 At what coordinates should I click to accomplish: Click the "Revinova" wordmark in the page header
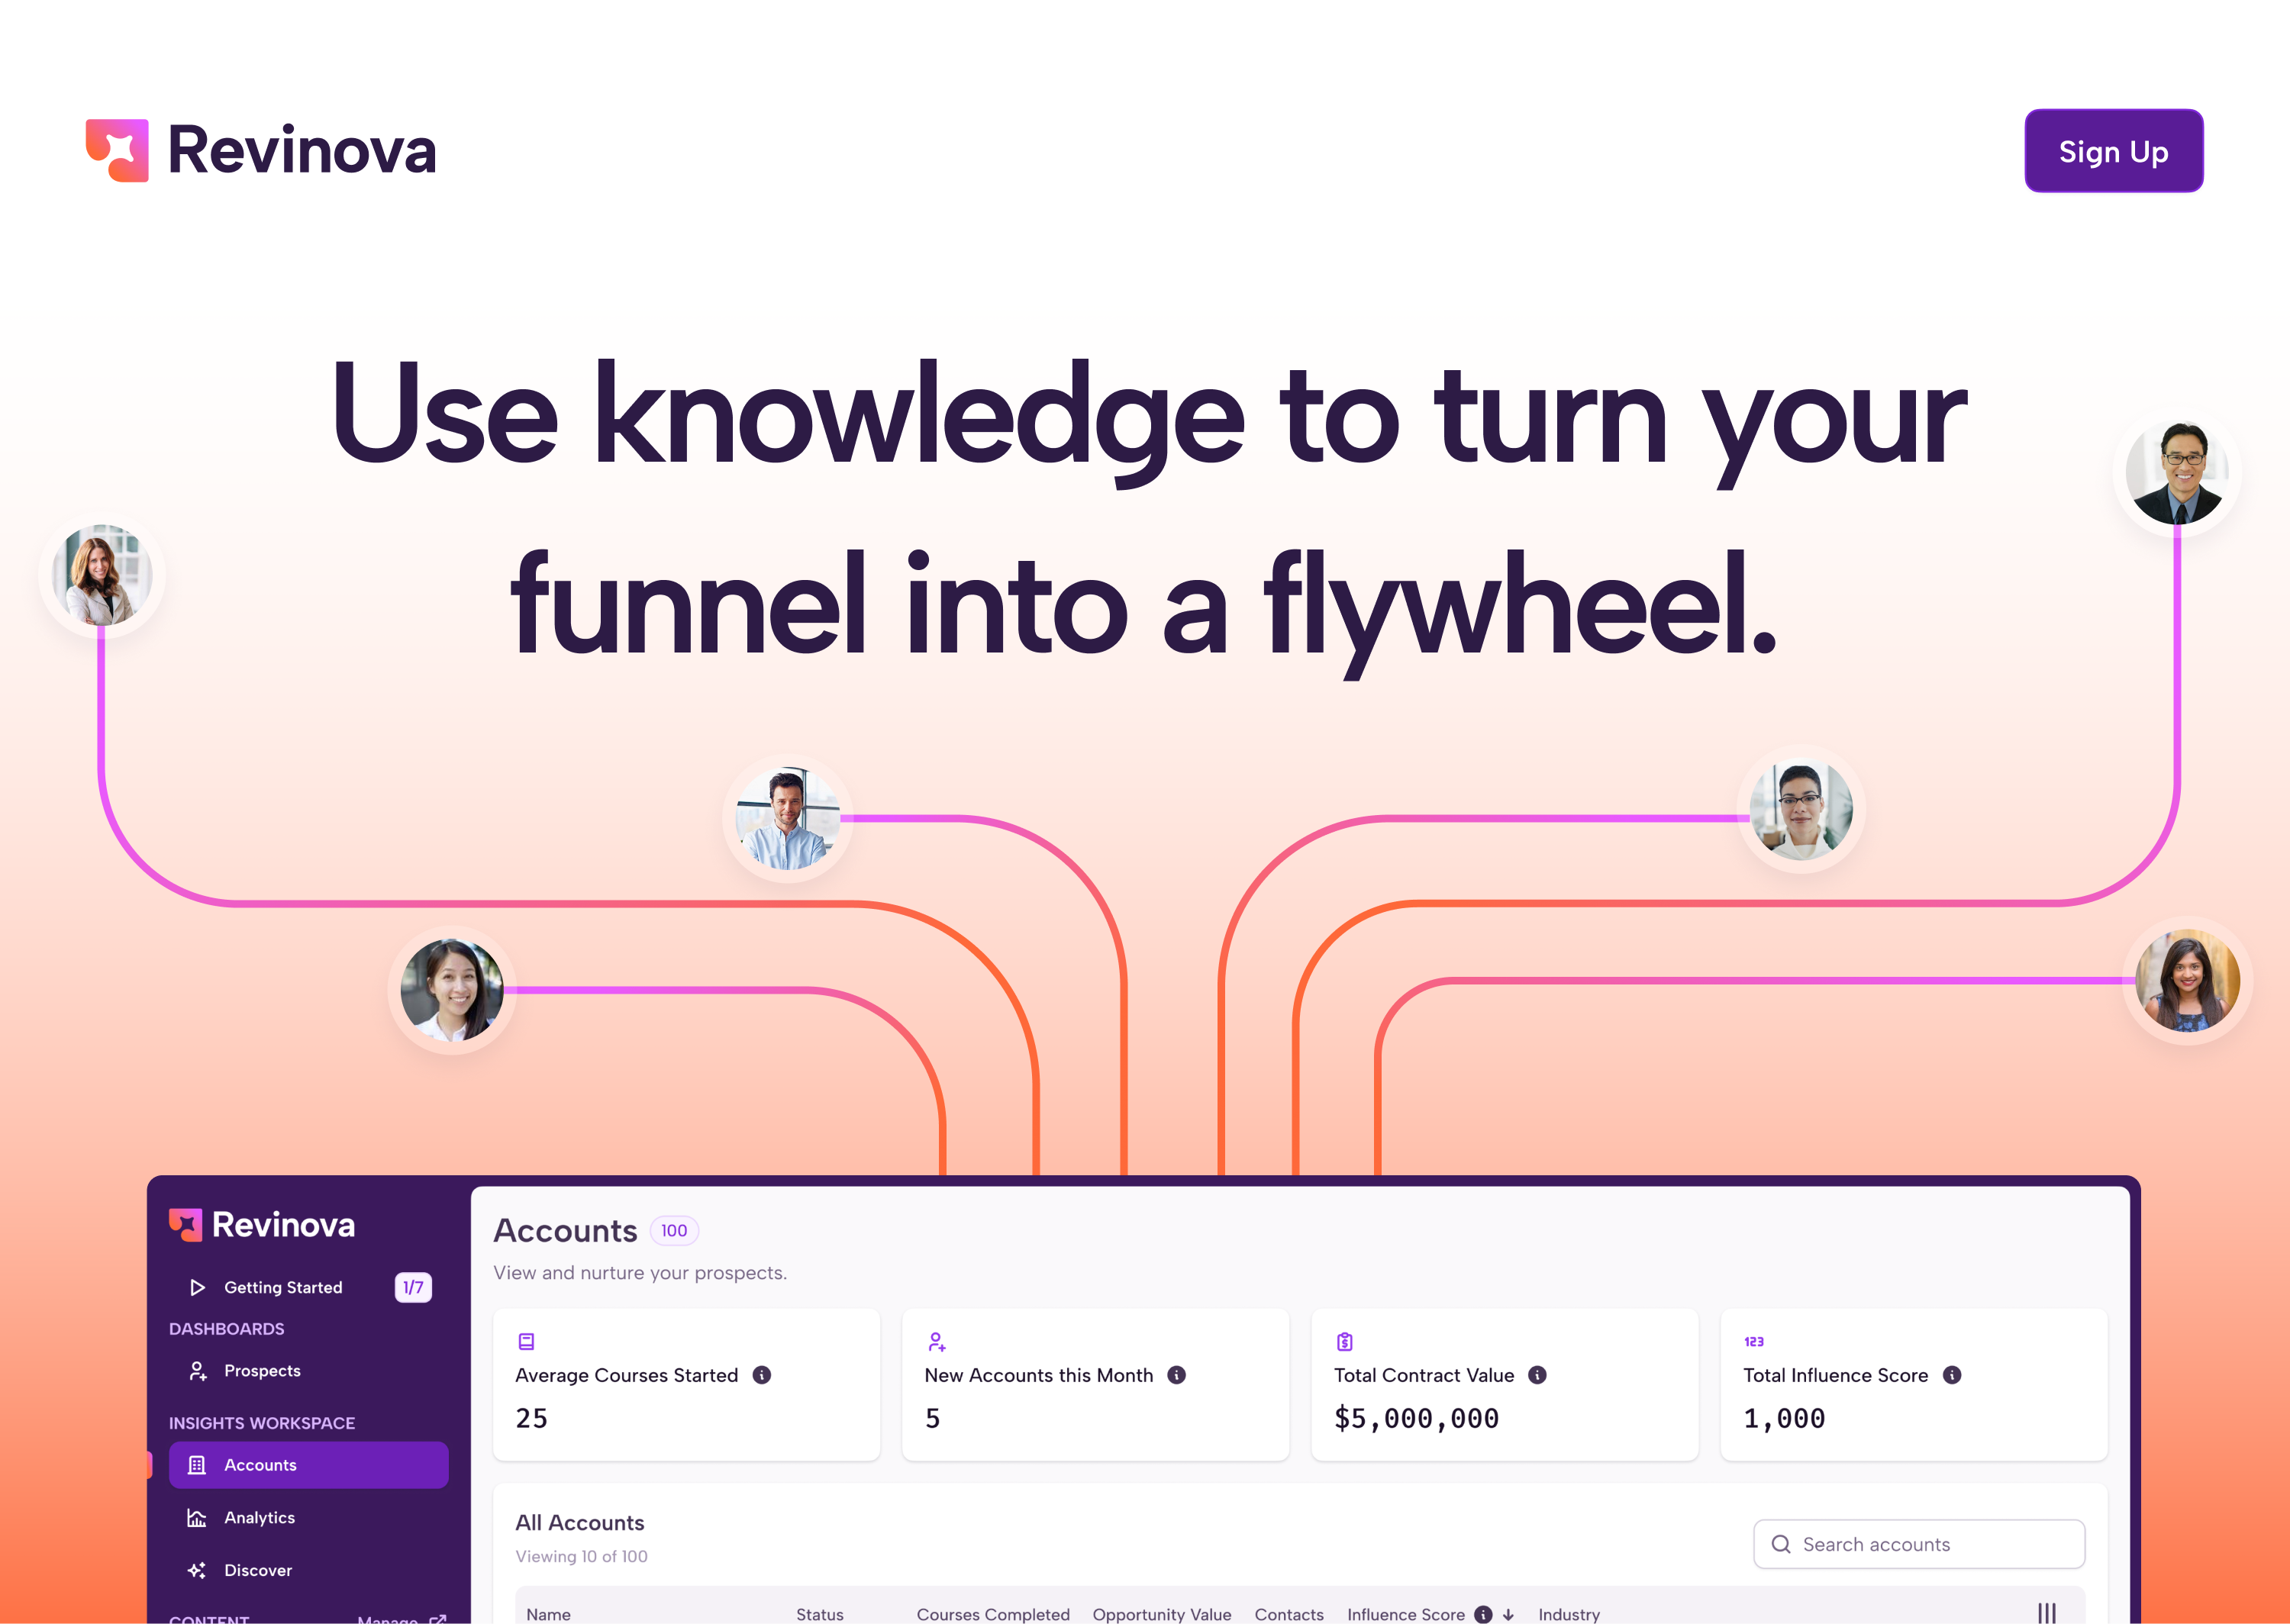(x=302, y=151)
